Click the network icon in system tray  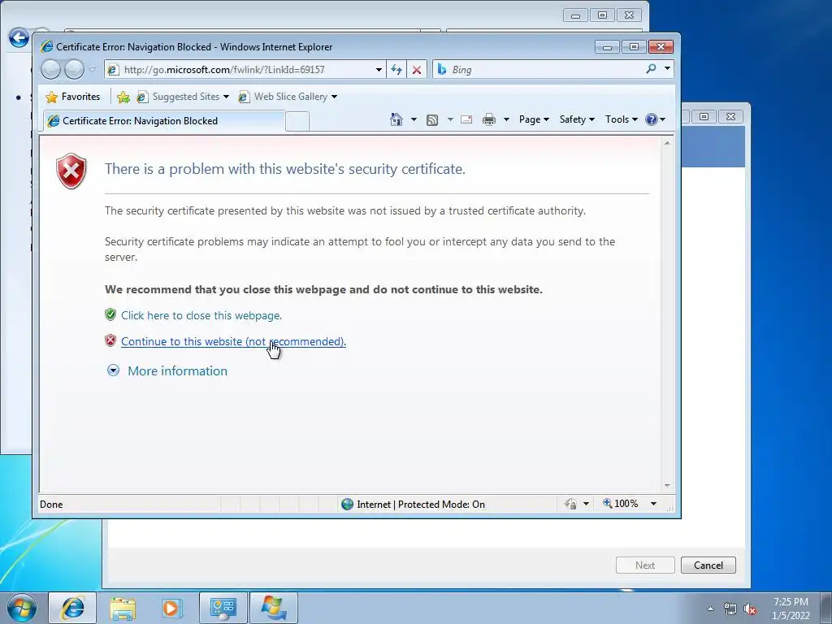click(730, 609)
